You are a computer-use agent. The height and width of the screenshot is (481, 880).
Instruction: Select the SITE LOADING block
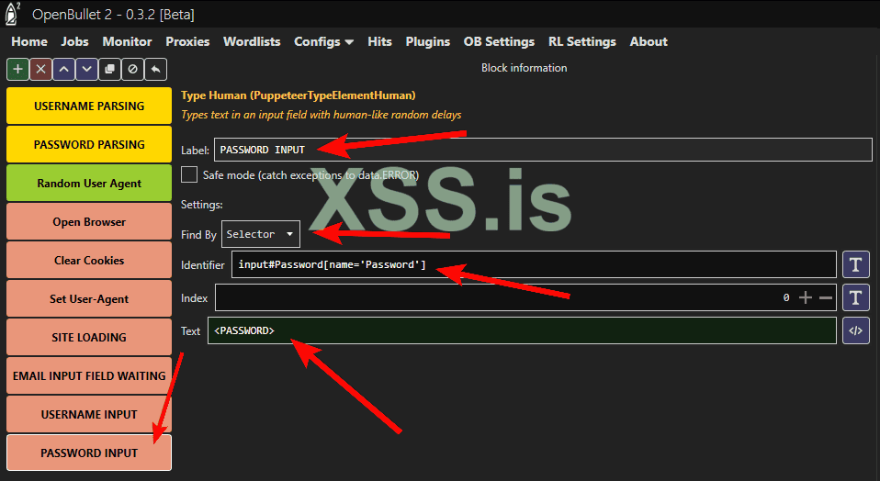tap(89, 338)
